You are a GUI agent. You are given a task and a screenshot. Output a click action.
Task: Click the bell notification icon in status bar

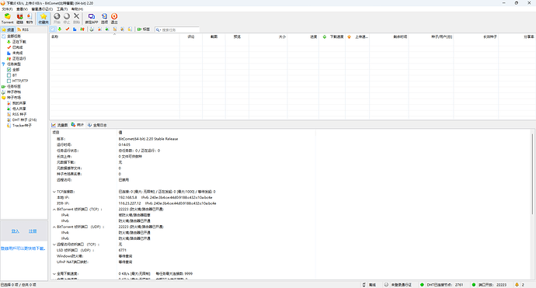(517, 285)
